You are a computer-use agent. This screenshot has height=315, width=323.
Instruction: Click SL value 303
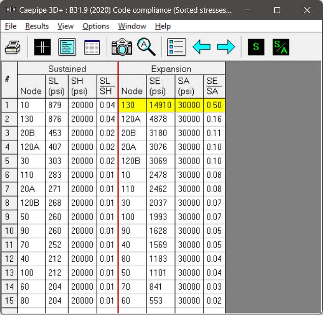56,161
